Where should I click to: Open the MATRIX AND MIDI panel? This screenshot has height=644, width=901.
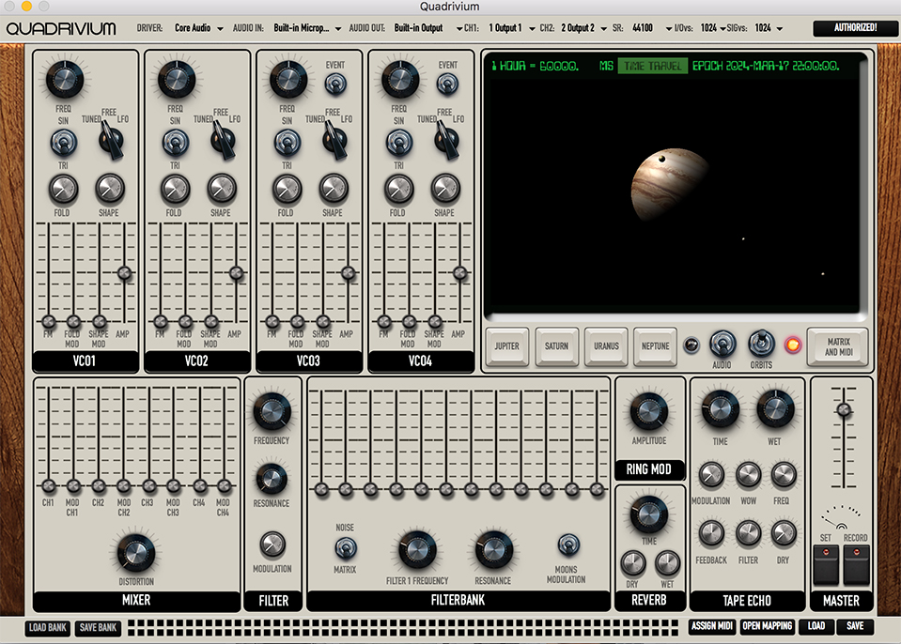(838, 346)
